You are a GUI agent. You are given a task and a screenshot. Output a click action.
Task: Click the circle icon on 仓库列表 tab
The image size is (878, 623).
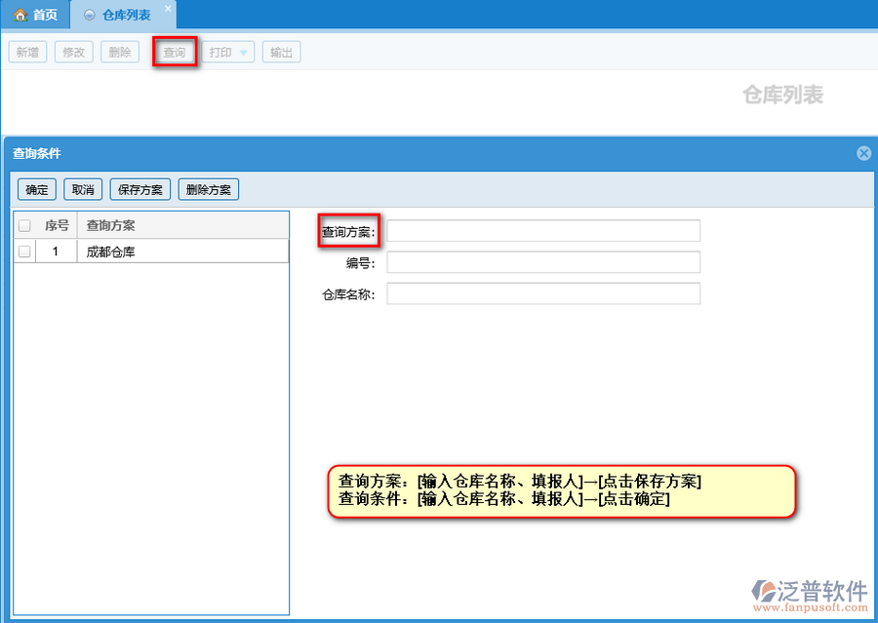click(90, 16)
